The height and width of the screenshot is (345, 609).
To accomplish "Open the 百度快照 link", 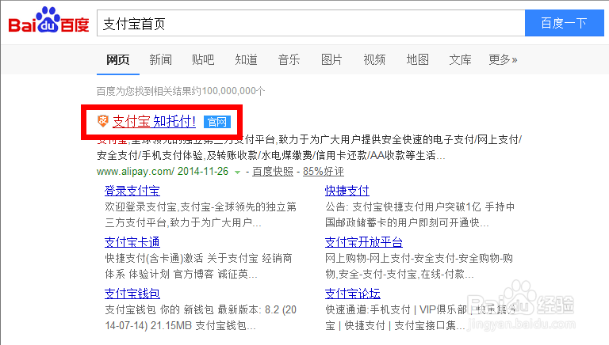I will click(273, 172).
